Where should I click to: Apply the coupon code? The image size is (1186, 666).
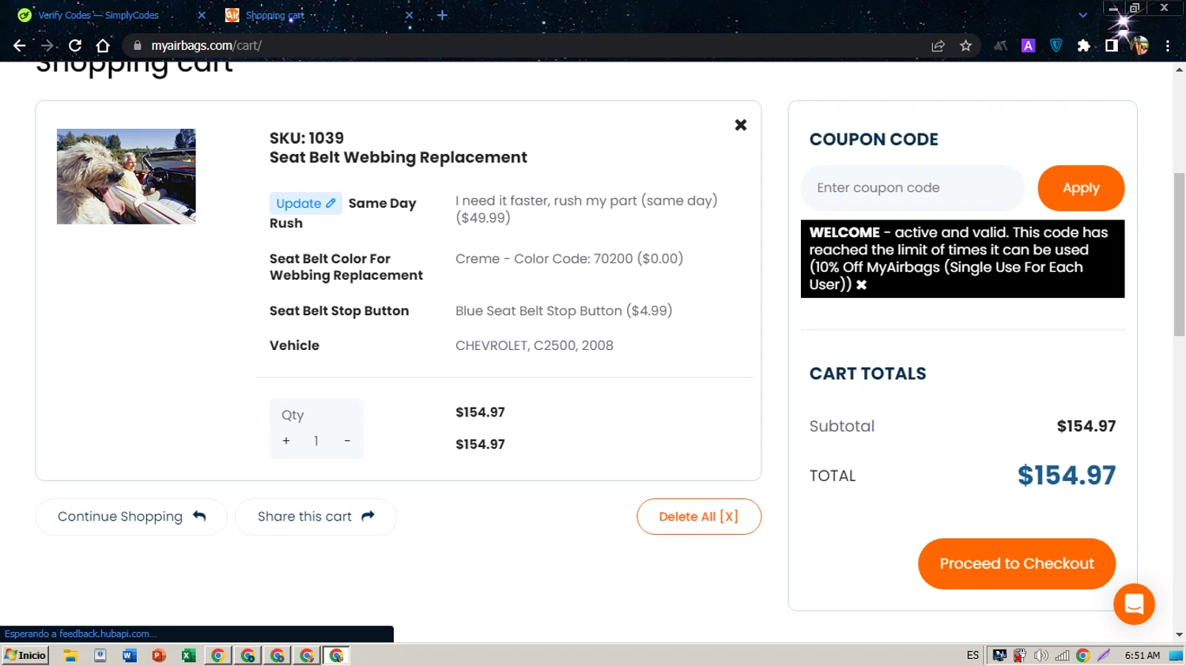1081,188
